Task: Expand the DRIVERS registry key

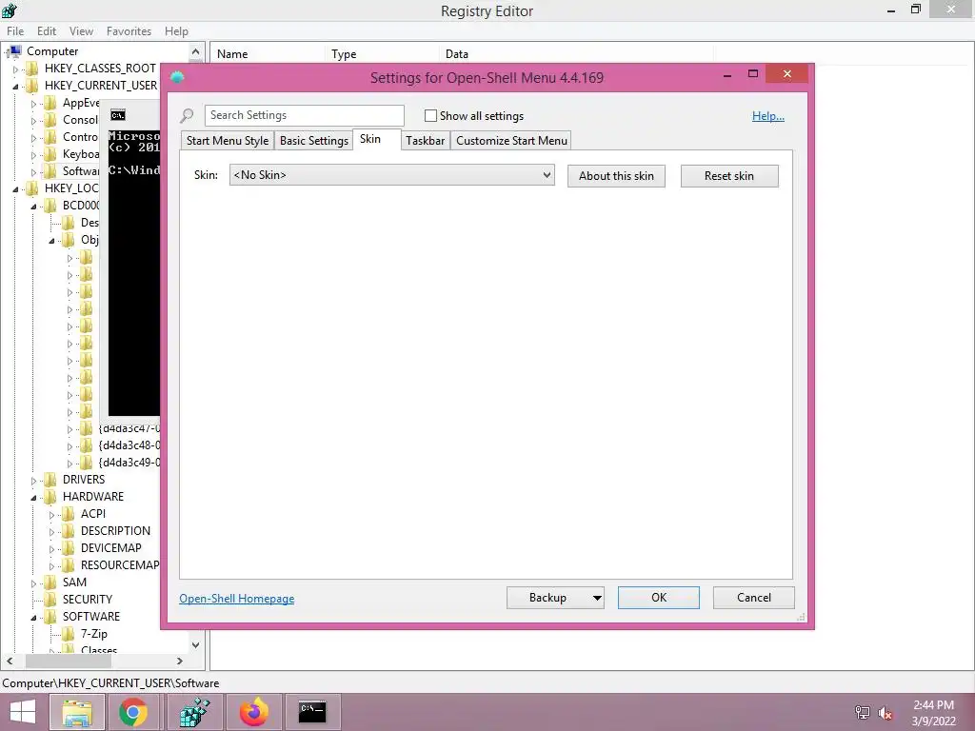Action: tap(34, 481)
